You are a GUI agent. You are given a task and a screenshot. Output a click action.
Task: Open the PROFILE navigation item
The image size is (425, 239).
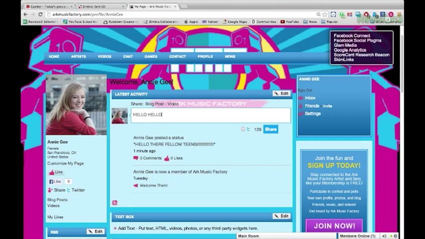[205, 57]
